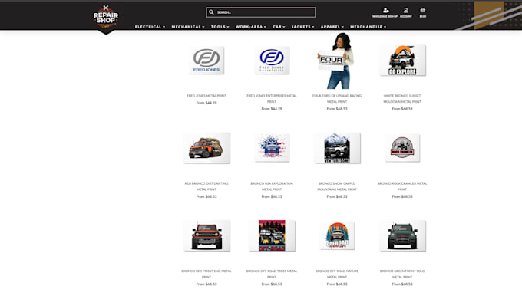The width and height of the screenshot is (522, 296).
Task: Expand the Electrical menu
Action: click(150, 27)
